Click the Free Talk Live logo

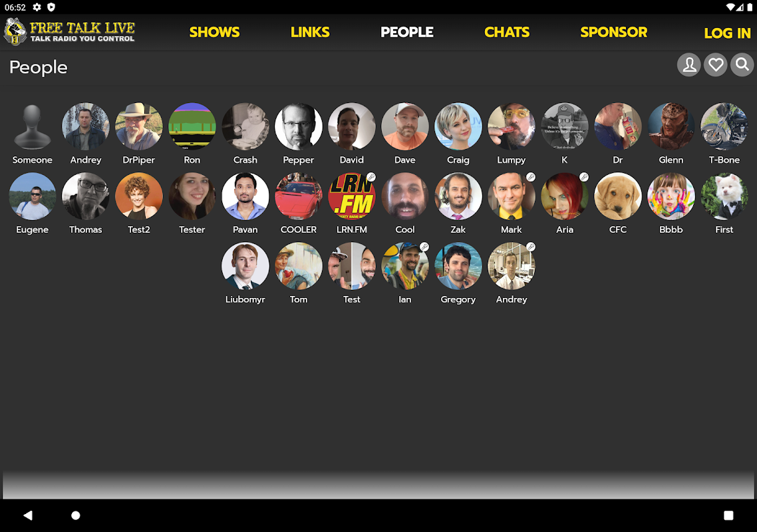pyautogui.click(x=70, y=31)
